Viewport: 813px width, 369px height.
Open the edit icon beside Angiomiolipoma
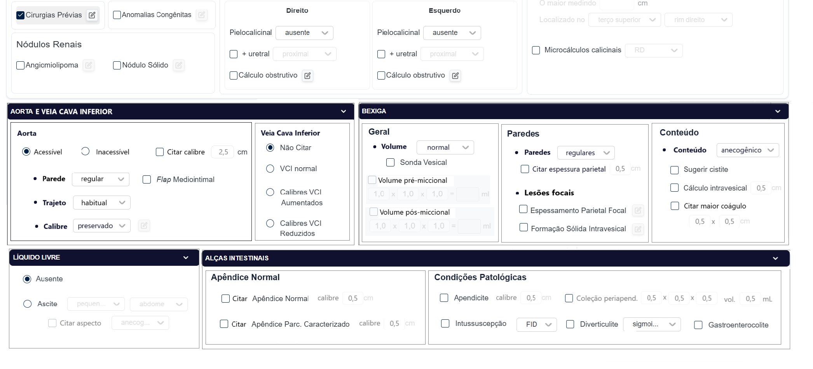[89, 65]
